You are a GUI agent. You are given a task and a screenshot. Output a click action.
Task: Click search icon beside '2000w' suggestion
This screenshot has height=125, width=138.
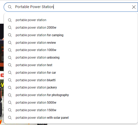(x=10, y=28)
